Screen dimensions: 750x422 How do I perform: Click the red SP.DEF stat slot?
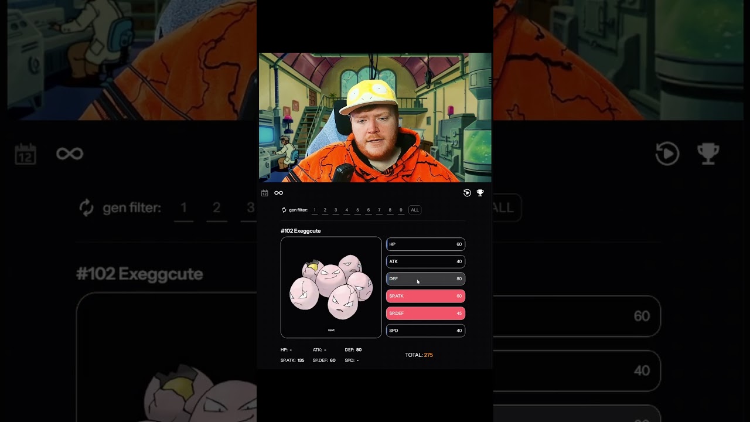(x=425, y=313)
